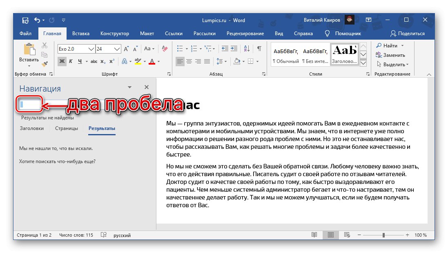Click the Поделиться share button

(x=408, y=34)
